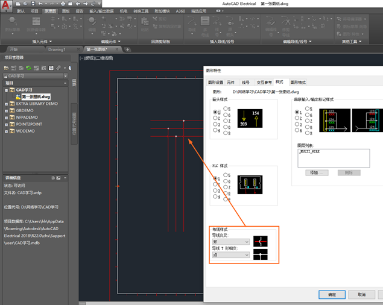Click the 位置代号视图 vertical side tab
This screenshot has width=383, height=305.
(x=74, y=124)
